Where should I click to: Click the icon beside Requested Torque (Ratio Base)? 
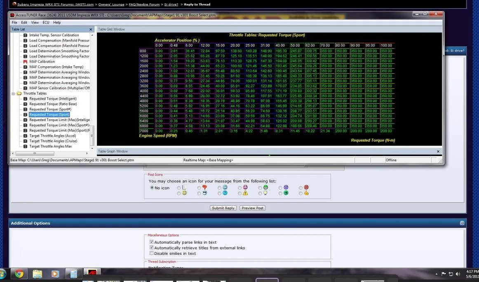(26, 104)
